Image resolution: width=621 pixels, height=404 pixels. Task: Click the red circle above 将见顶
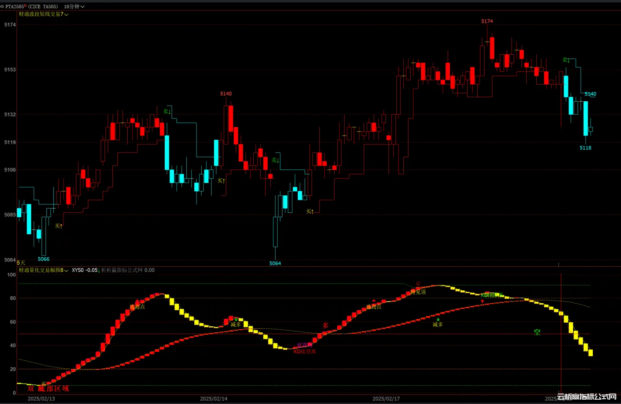click(x=418, y=284)
